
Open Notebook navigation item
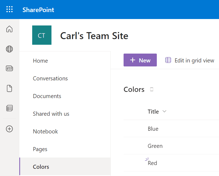tap(45, 132)
